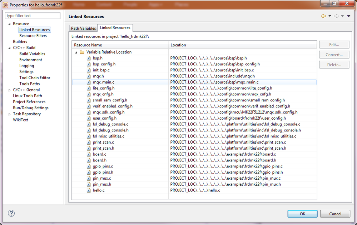The width and height of the screenshot is (357, 225).
Task: Open the view menu dropdown triangle
Action: pos(348,16)
